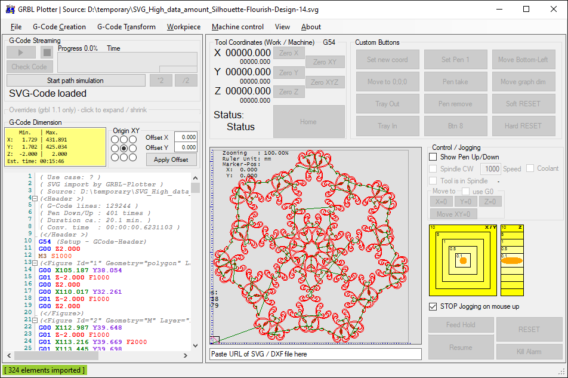The height and width of the screenshot is (378, 568).
Task: Open the File menu
Action: click(x=16, y=27)
